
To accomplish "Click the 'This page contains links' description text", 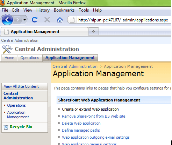I will [112, 88].
